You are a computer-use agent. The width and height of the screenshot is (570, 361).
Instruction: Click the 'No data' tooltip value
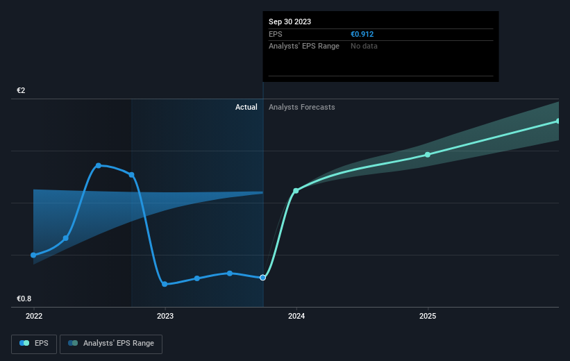click(x=364, y=47)
